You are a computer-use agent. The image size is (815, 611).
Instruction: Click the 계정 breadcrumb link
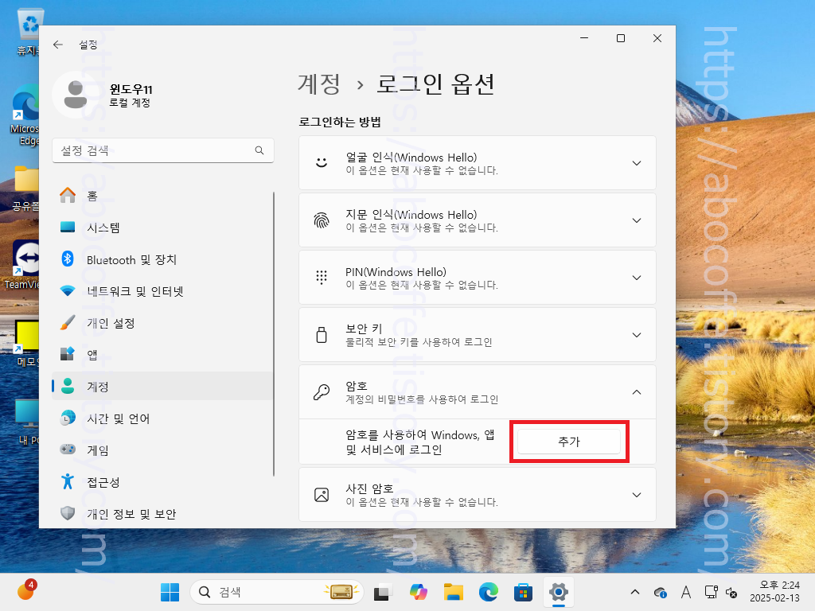[x=319, y=84]
